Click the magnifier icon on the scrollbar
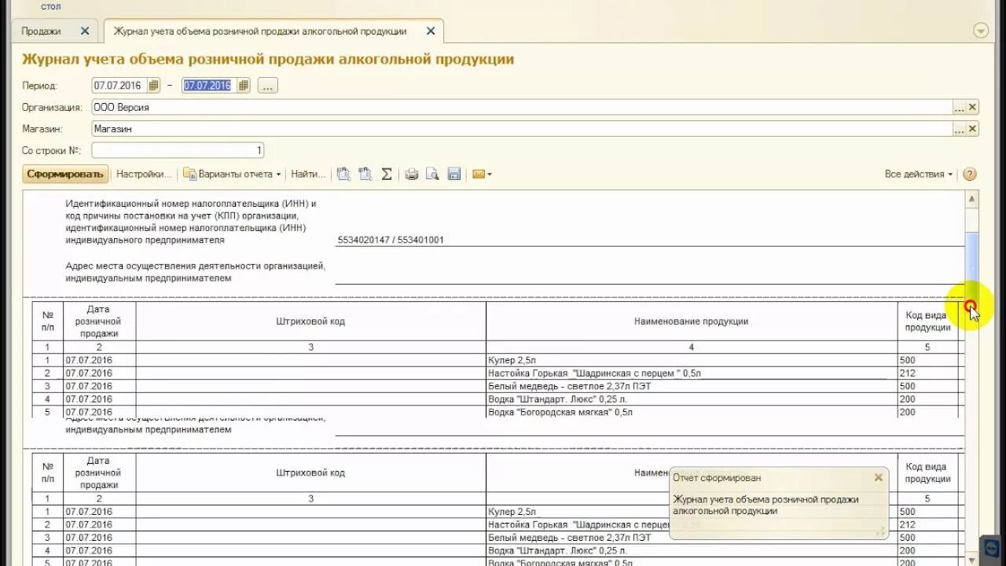The width and height of the screenshot is (1006, 566). (x=970, y=307)
